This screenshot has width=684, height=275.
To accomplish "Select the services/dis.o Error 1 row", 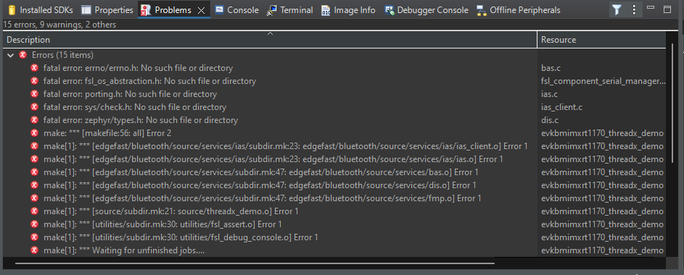I will [x=334, y=185].
